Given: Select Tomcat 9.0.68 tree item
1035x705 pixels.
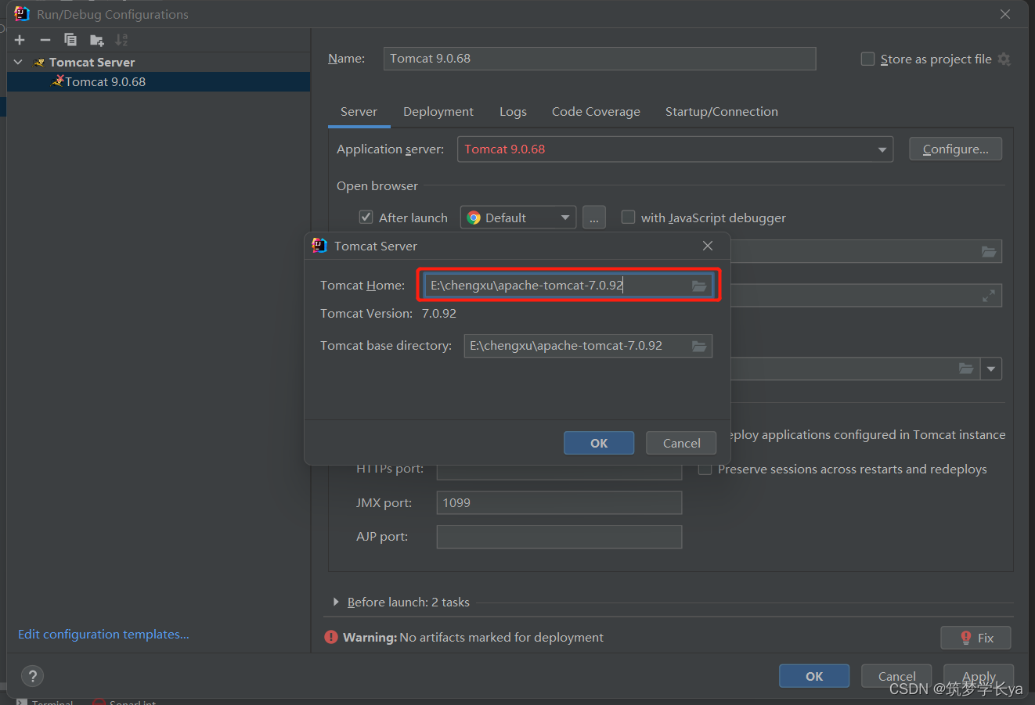Looking at the screenshot, I should click(158, 81).
